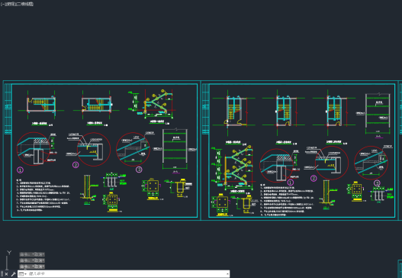402x278 pixels.
Task: Select detail marker ③ in left sheet
Action: pyautogui.click(x=139, y=170)
